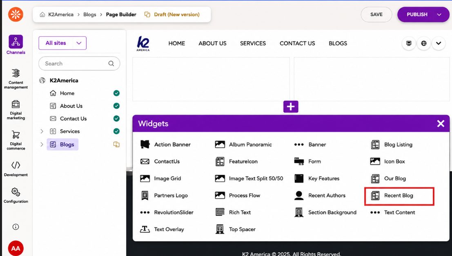Open the Configuration section
Screen dimensions: 452x256
[x=16, y=195]
